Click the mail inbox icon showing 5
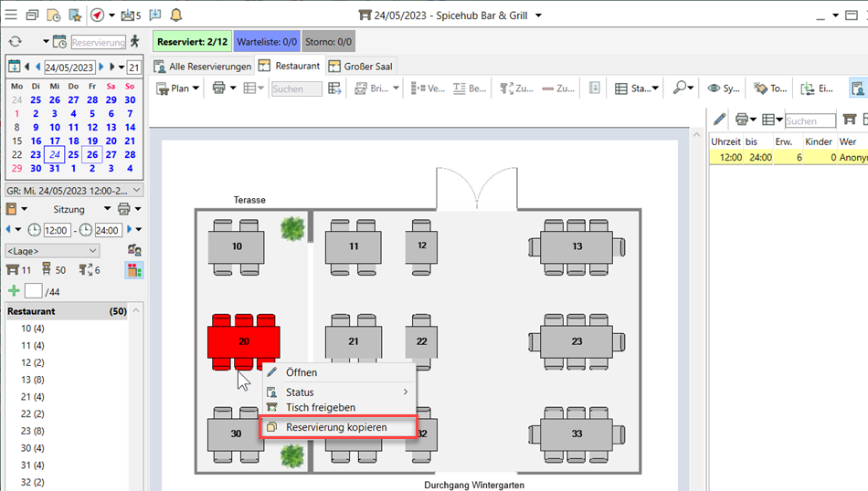 tap(131, 16)
